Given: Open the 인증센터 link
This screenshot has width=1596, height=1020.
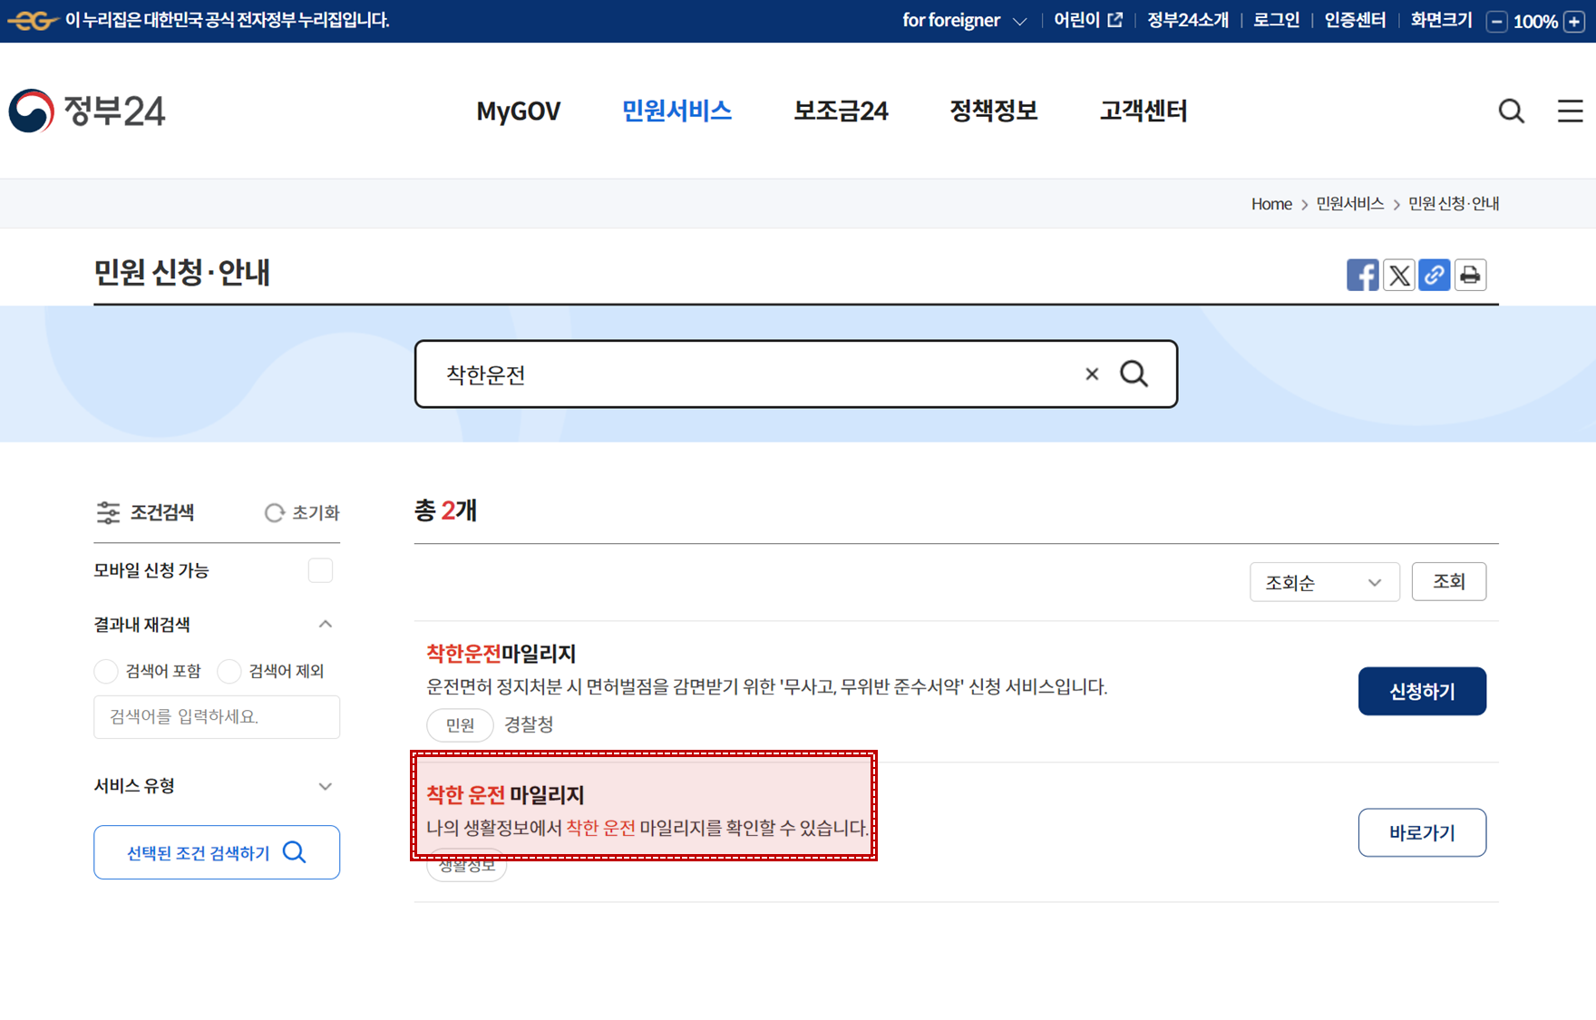Looking at the screenshot, I should [x=1355, y=20].
